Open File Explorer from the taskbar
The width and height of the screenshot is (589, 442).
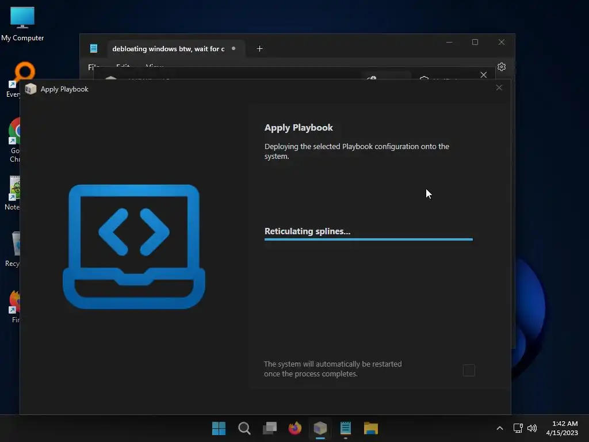[x=371, y=428]
